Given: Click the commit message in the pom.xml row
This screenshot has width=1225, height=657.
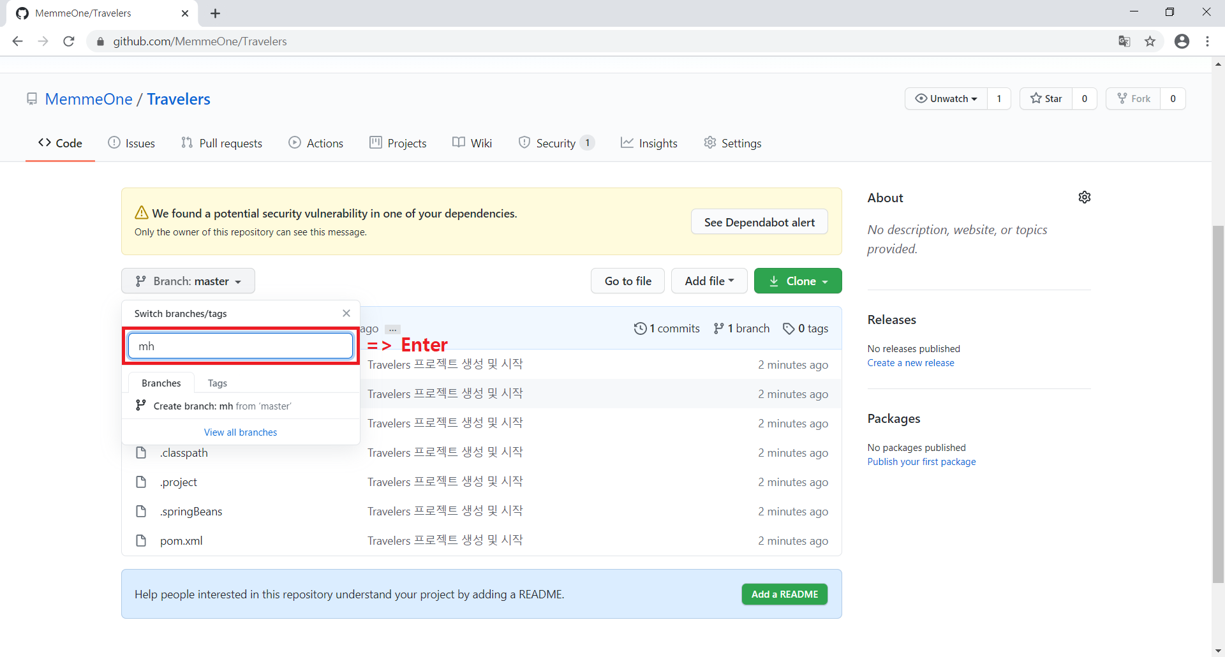Looking at the screenshot, I should pyautogui.click(x=445, y=540).
